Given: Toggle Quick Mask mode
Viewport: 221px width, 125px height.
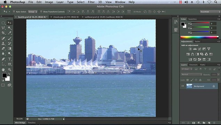Looking at the screenshot, I should tap(3, 85).
